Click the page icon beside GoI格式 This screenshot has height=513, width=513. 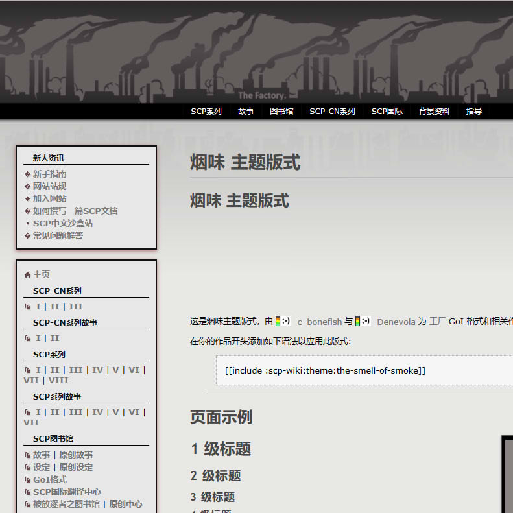point(27,480)
